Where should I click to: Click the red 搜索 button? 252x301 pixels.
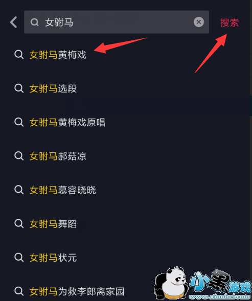(230, 22)
